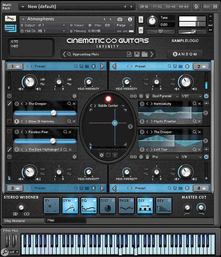Select narrow stereo width icon

pyautogui.click(x=15, y=214)
